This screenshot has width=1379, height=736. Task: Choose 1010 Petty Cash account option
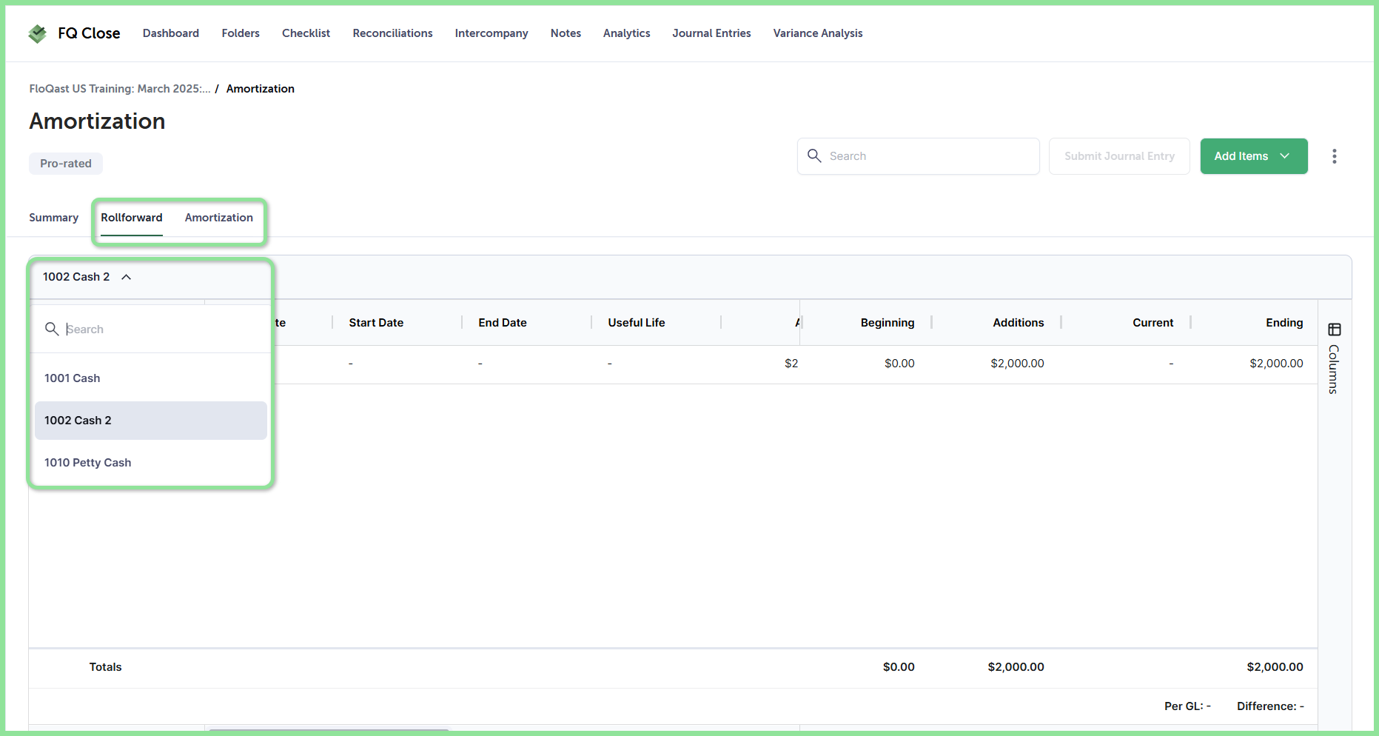coord(151,463)
